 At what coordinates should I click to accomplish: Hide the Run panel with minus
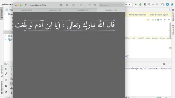(169, 64)
